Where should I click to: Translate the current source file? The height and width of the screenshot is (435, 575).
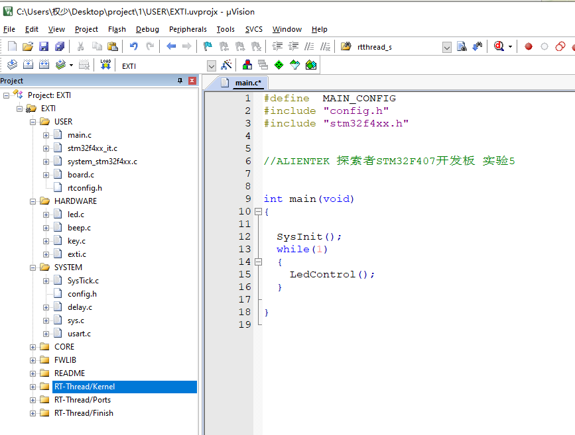11,64
